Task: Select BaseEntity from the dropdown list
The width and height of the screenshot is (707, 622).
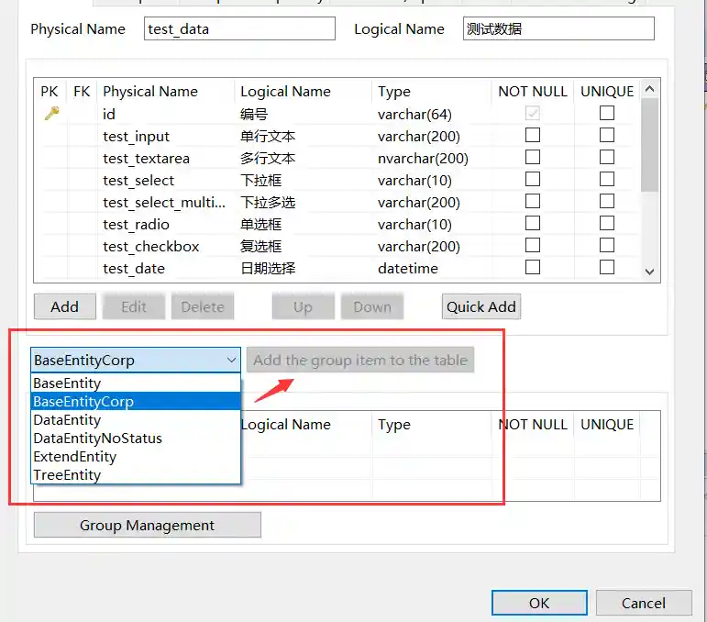Action: click(136, 383)
